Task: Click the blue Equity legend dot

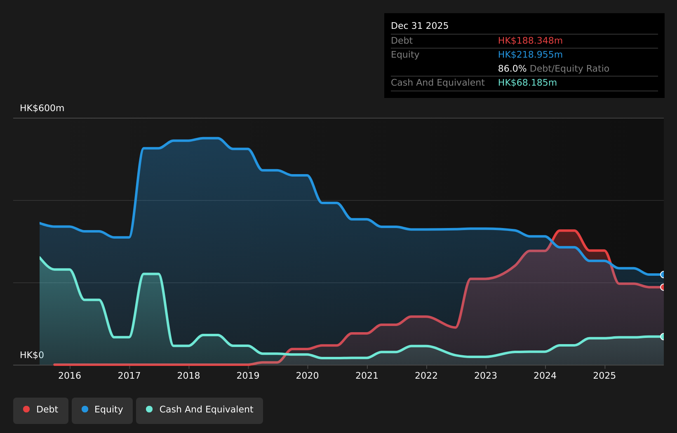Action: click(x=85, y=409)
